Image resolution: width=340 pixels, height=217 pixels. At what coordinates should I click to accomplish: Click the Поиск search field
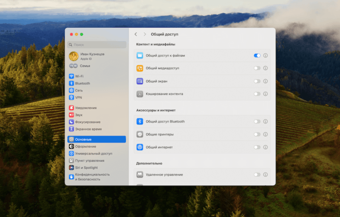click(97, 45)
